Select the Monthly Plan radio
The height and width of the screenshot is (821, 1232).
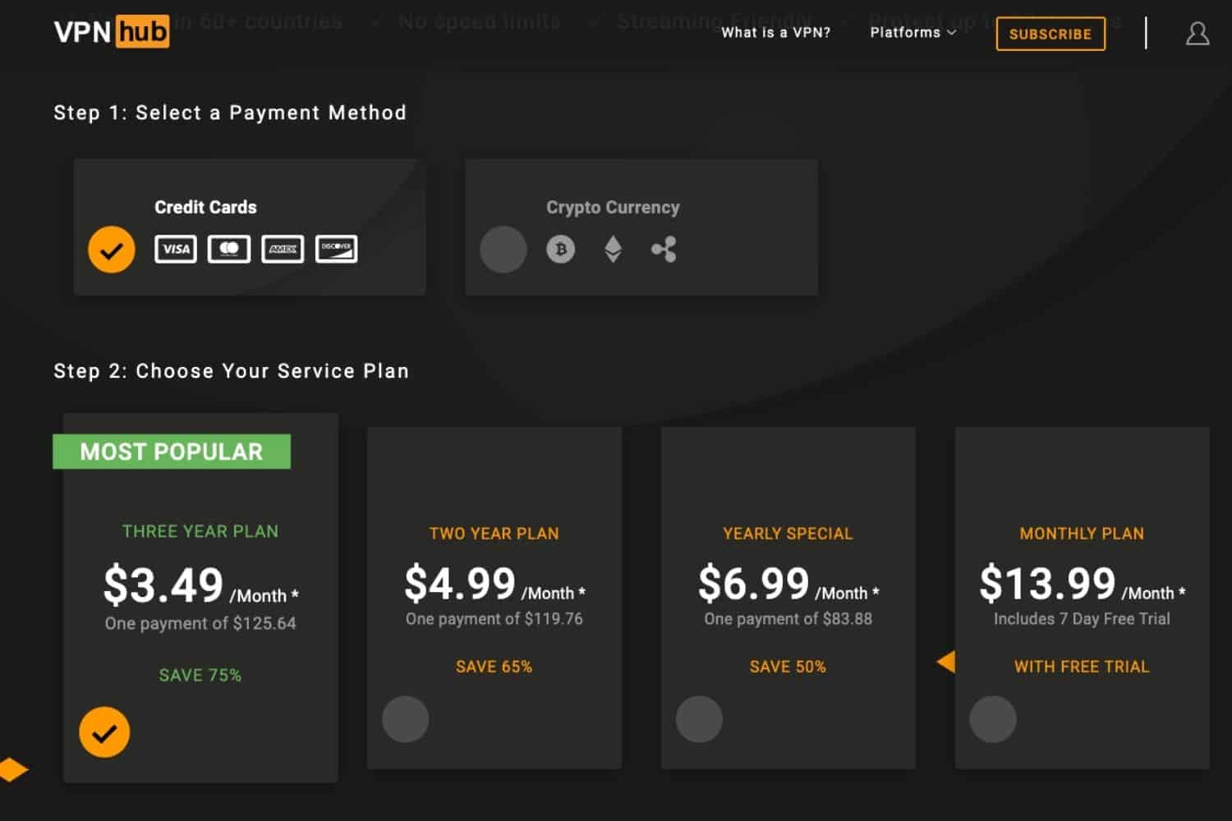tap(993, 719)
